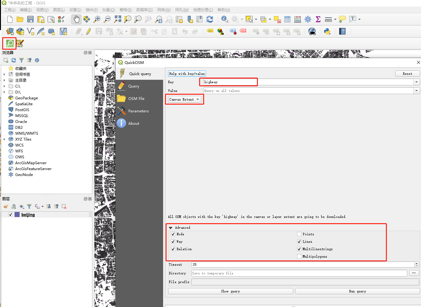421x307 pixels.
Task: Click the Zoom Out magnifier tool
Action: pos(107,19)
